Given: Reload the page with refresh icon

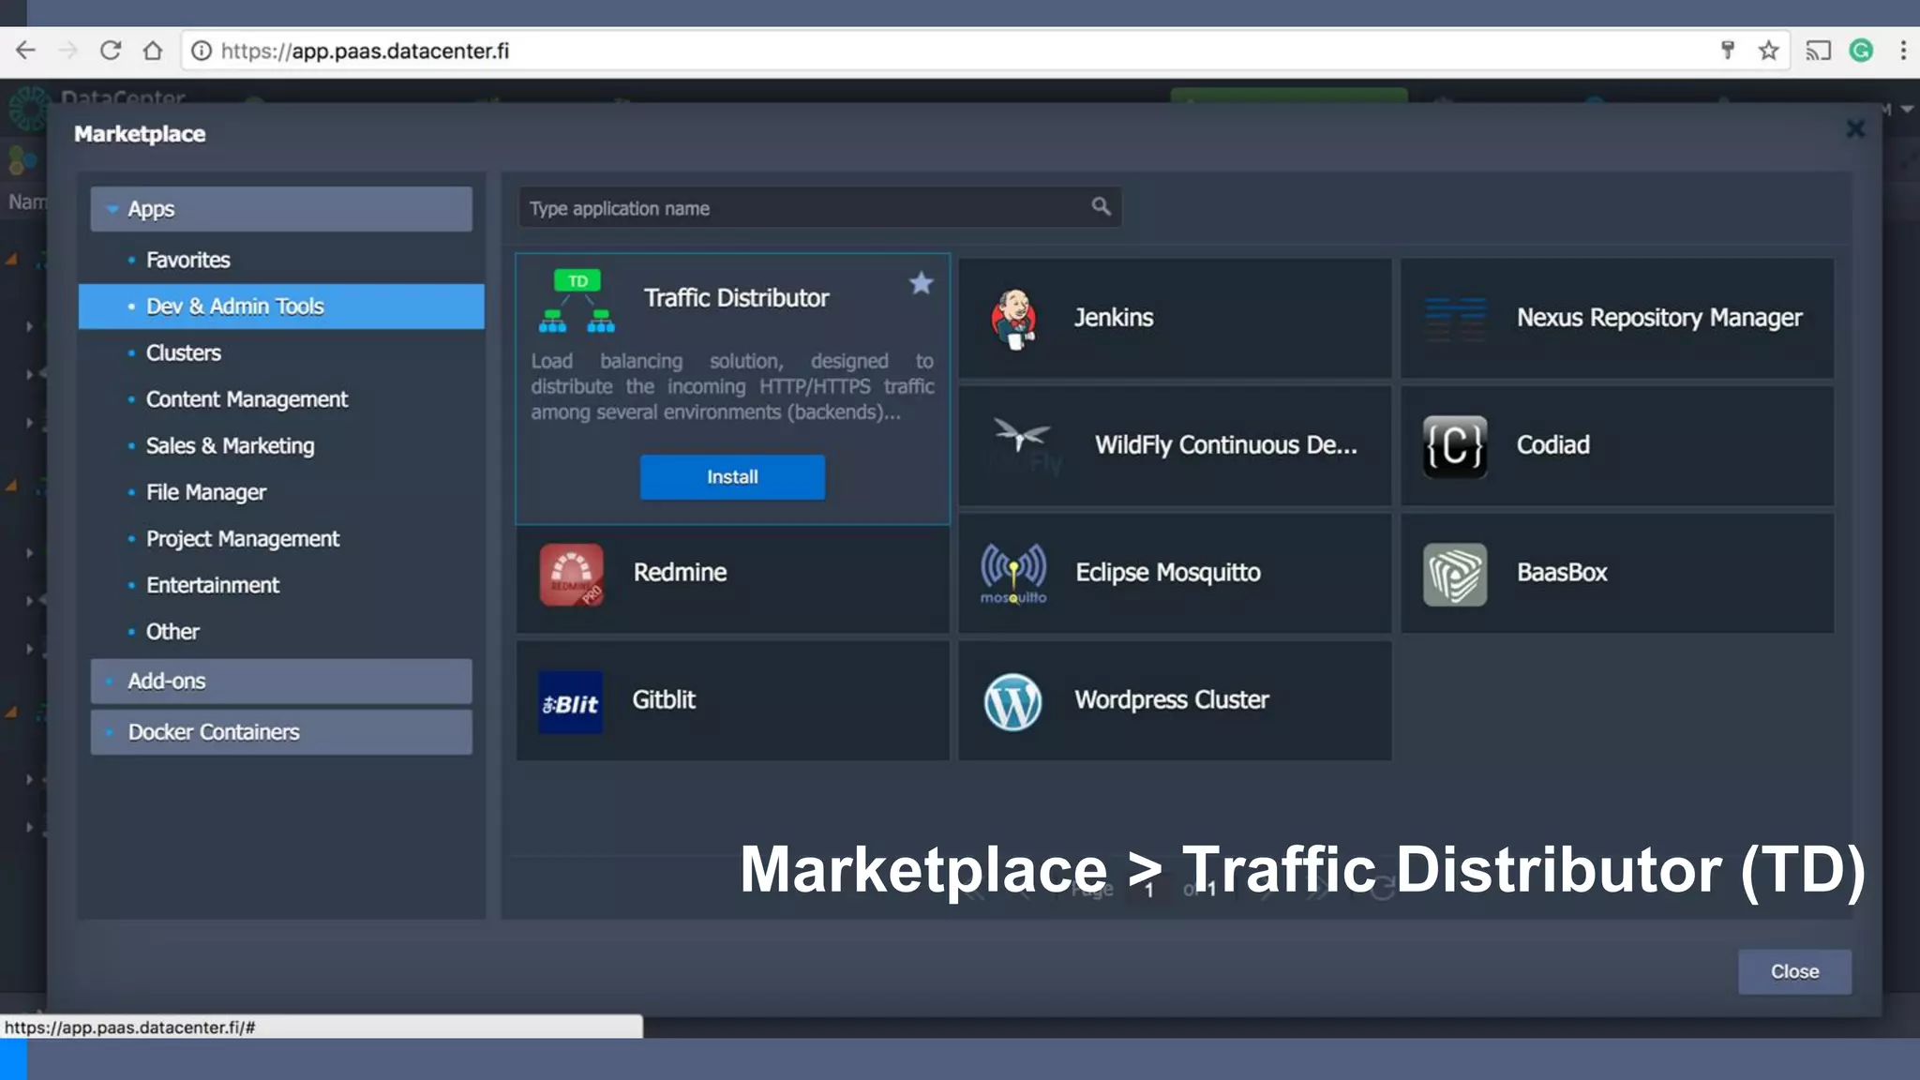Looking at the screenshot, I should point(111,51).
